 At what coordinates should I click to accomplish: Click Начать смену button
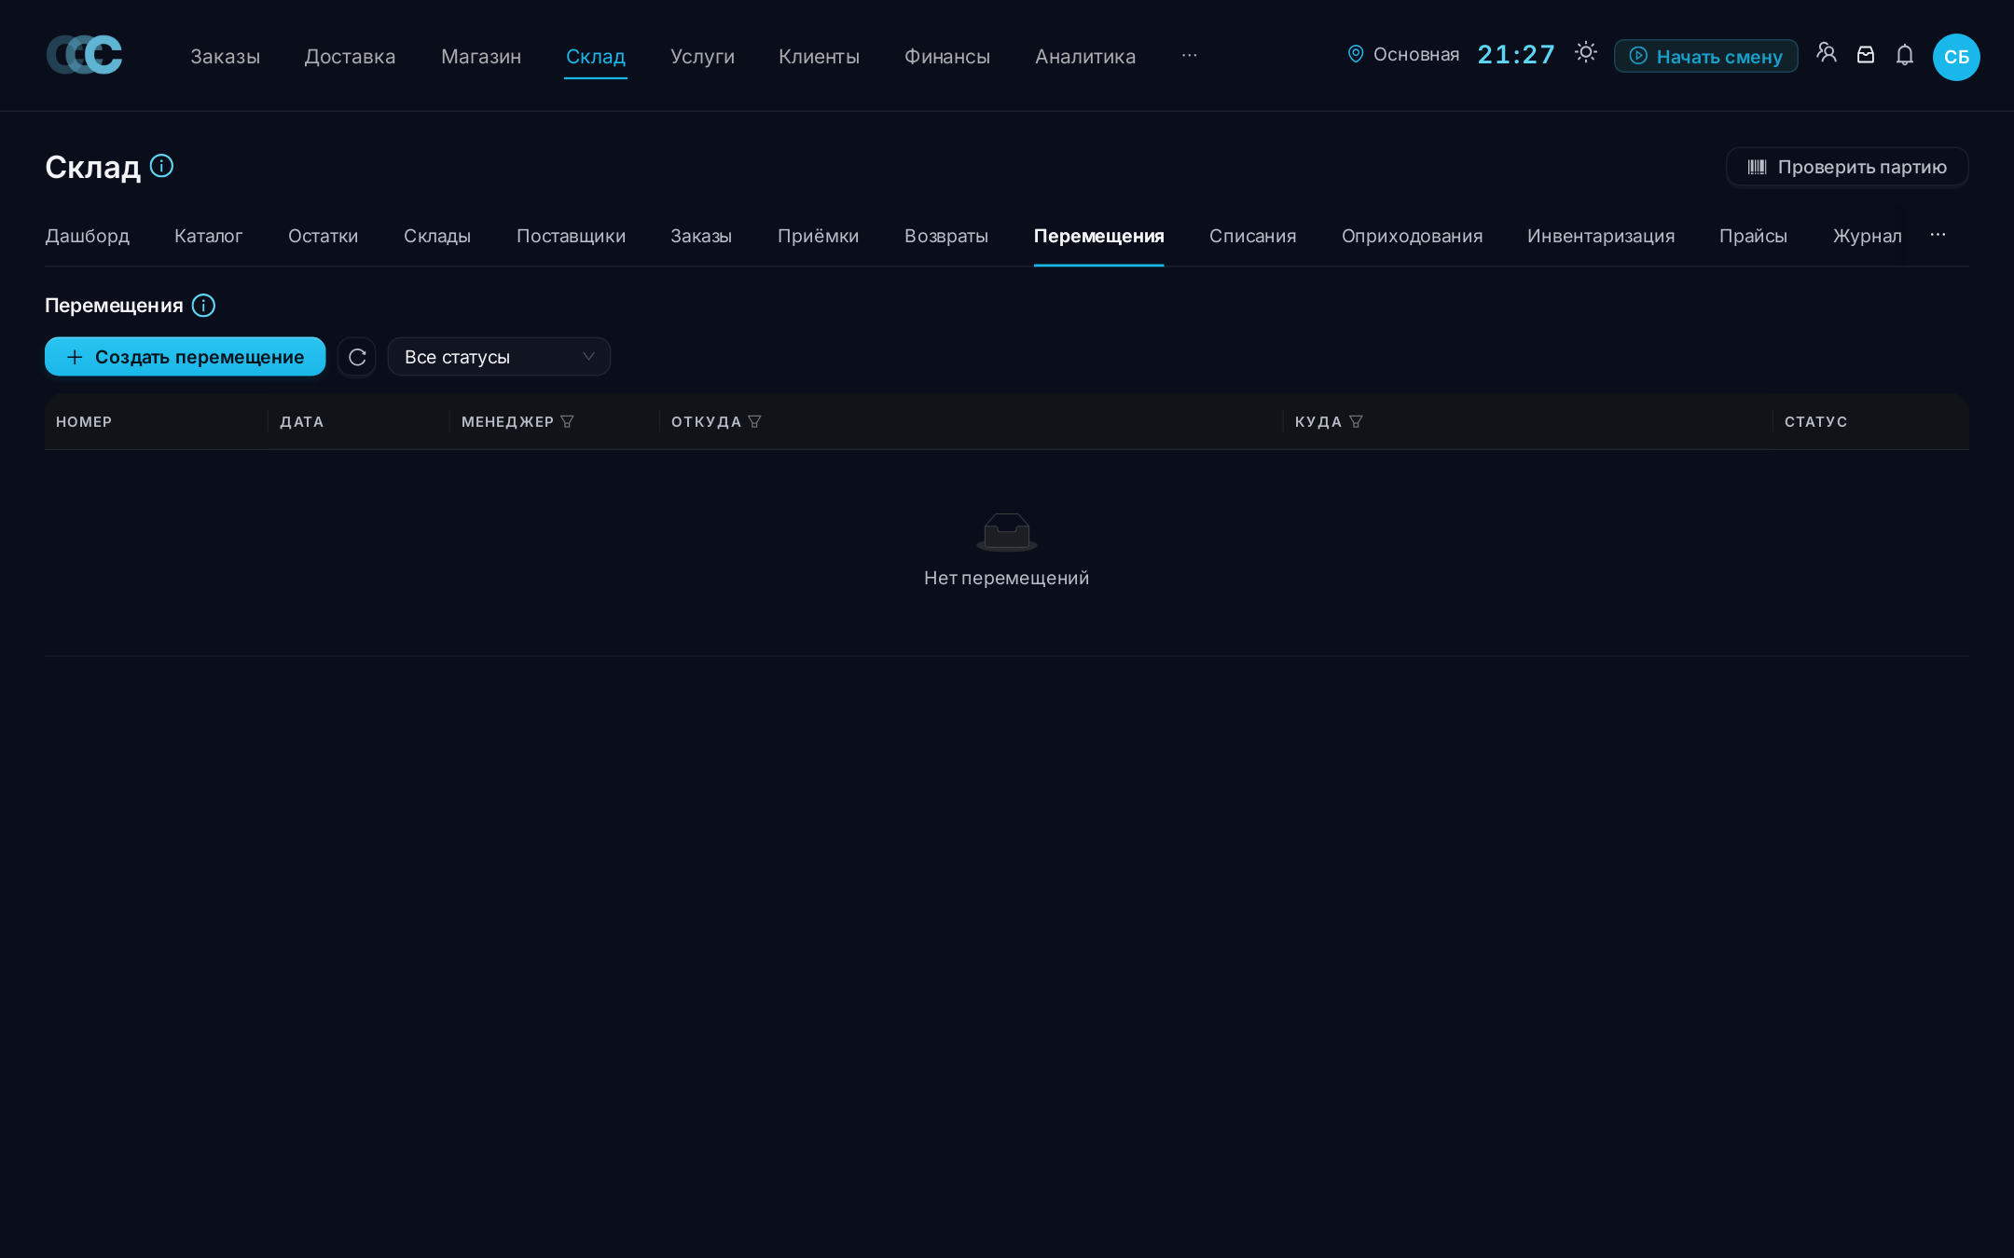(1705, 56)
